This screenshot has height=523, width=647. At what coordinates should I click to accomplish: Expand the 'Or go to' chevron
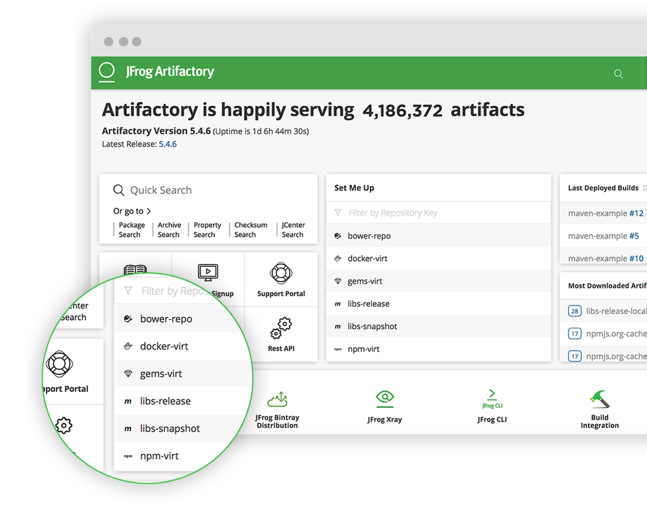click(150, 211)
